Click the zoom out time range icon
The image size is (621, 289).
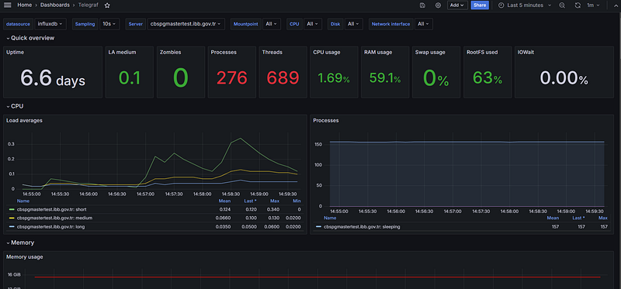coord(562,5)
